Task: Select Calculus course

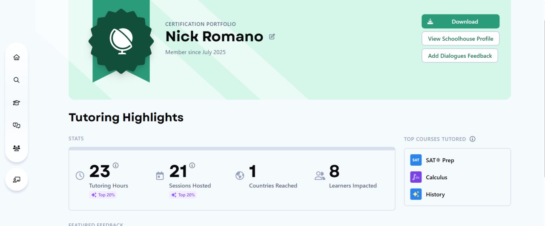Action: click(436, 177)
